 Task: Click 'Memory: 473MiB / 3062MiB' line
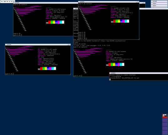pos(120,17)
